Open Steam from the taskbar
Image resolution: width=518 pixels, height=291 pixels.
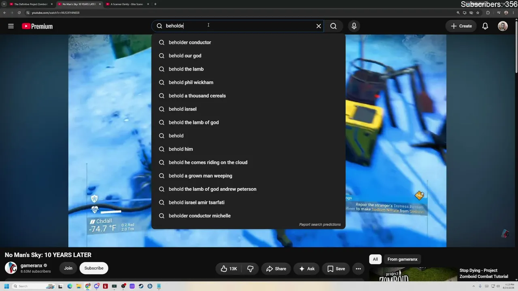141,286
